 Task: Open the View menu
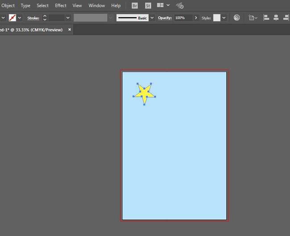(77, 5)
